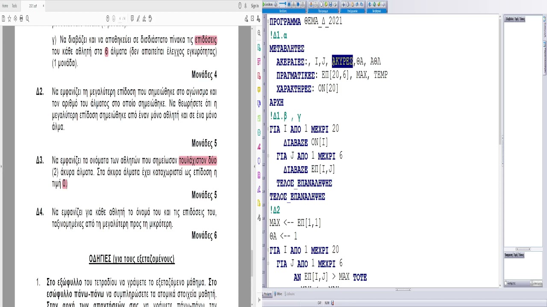Switch to the Οθόνη bottom tab
The image size is (547, 307).
tap(279, 294)
